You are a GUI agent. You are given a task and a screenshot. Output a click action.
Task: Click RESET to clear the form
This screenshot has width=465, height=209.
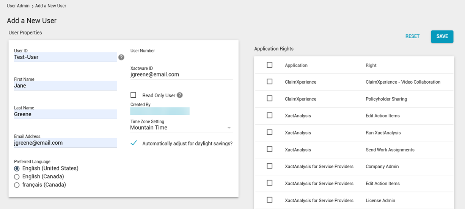pos(412,36)
